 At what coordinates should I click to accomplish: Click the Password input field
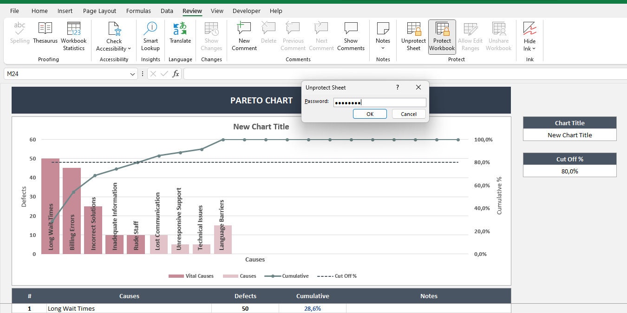(x=379, y=102)
